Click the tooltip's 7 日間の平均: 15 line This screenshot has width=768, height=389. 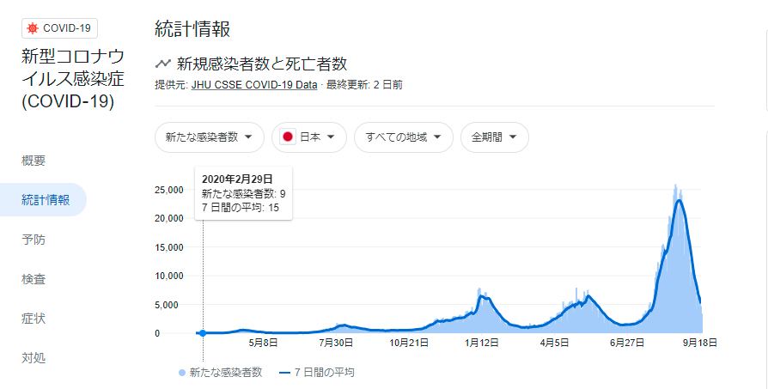[241, 208]
